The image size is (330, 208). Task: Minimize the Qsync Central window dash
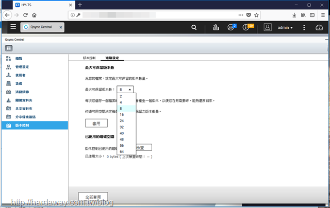click(x=326, y=40)
